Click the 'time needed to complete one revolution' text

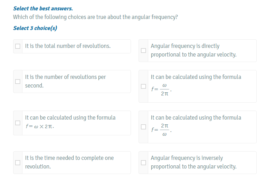click(x=69, y=162)
